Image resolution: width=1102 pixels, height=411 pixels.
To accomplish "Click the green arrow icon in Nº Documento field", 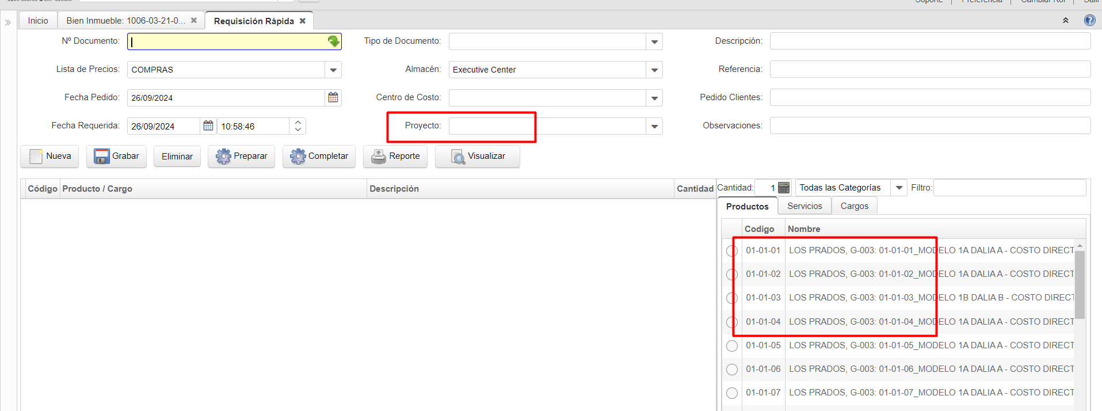I will [333, 41].
